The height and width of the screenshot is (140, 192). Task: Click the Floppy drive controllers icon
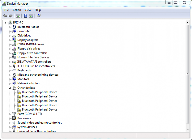click(x=14, y=53)
